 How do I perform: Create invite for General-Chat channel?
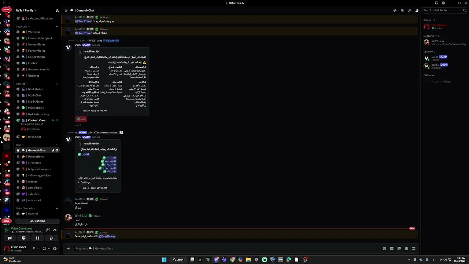(53, 150)
